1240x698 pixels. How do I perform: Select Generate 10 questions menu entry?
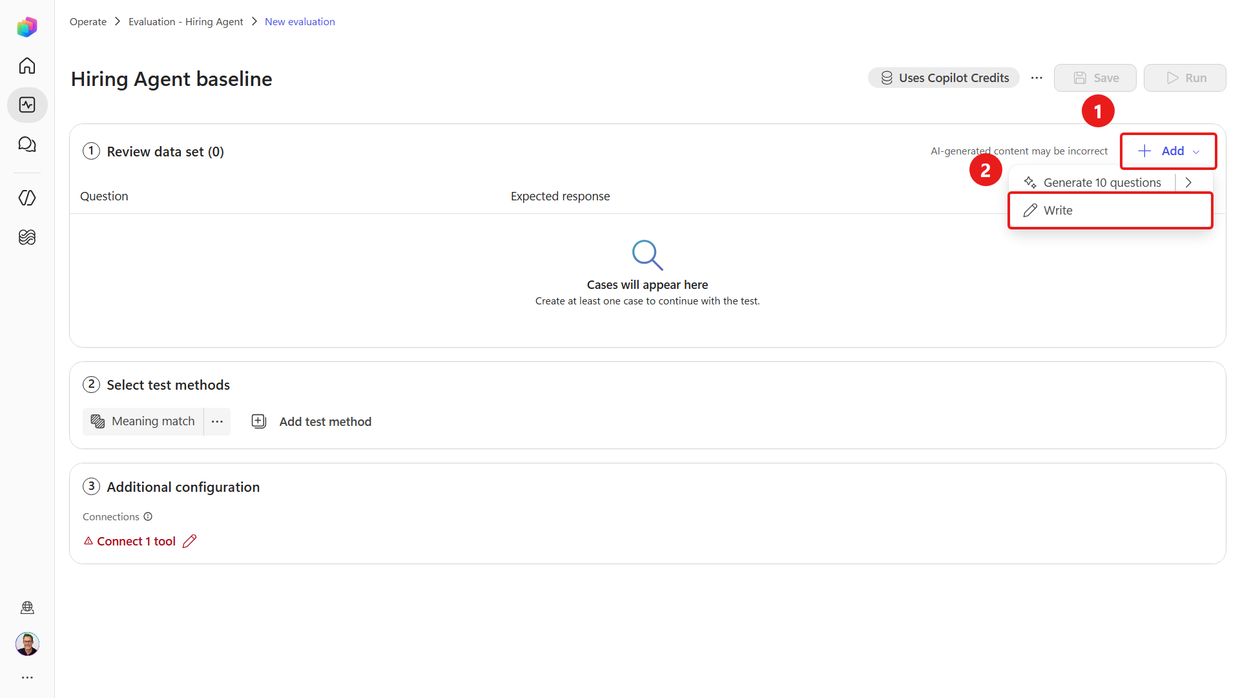tap(1093, 182)
